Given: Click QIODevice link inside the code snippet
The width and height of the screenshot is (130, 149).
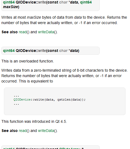Looking at the screenshot, I should point(22,100).
